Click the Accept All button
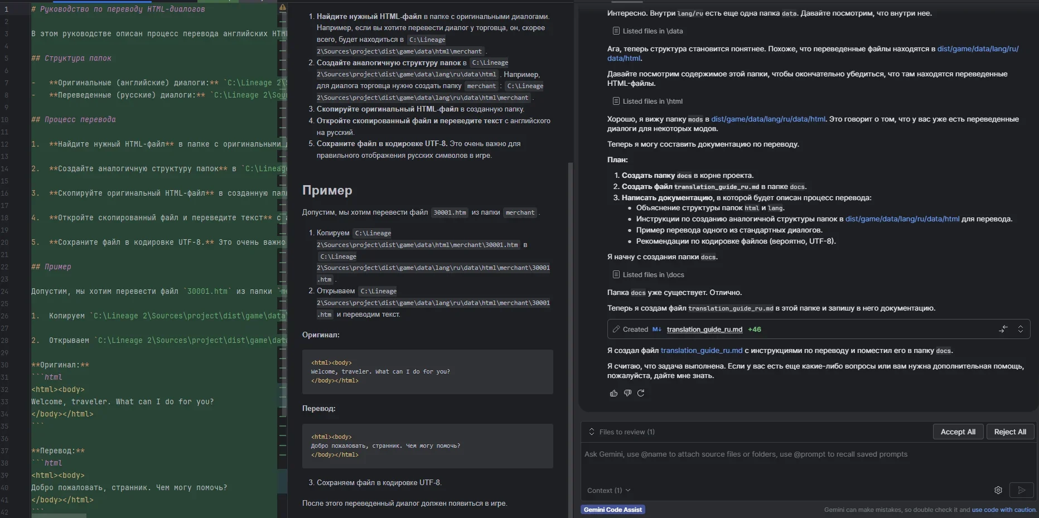Viewport: 1039px width, 518px height. [958, 432]
